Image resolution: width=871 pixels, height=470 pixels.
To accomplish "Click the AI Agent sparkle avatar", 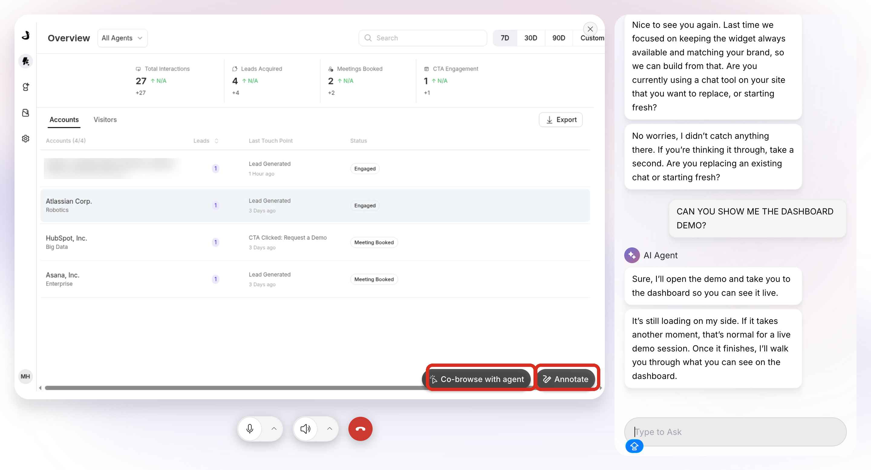I will 631,255.
